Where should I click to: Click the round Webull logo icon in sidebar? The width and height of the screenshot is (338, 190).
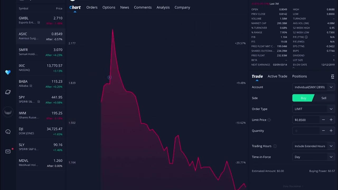[8, 112]
